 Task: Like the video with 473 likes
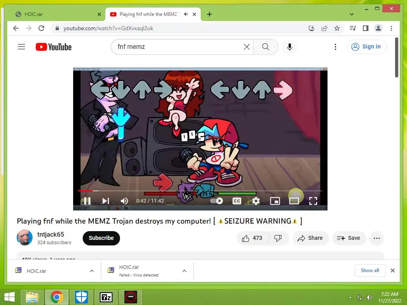pyautogui.click(x=252, y=238)
